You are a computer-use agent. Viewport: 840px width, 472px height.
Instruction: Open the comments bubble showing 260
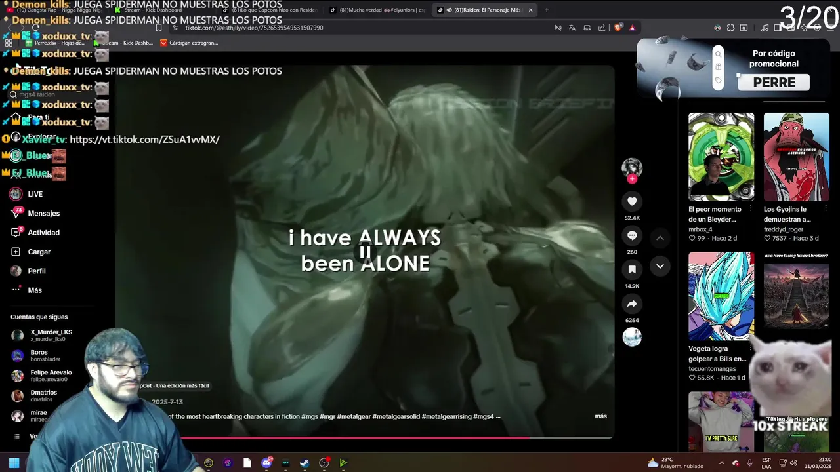[632, 235]
